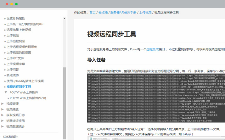Open 服务器API使用手册 breadcrumb link
225x140 pixels.
point(123,13)
